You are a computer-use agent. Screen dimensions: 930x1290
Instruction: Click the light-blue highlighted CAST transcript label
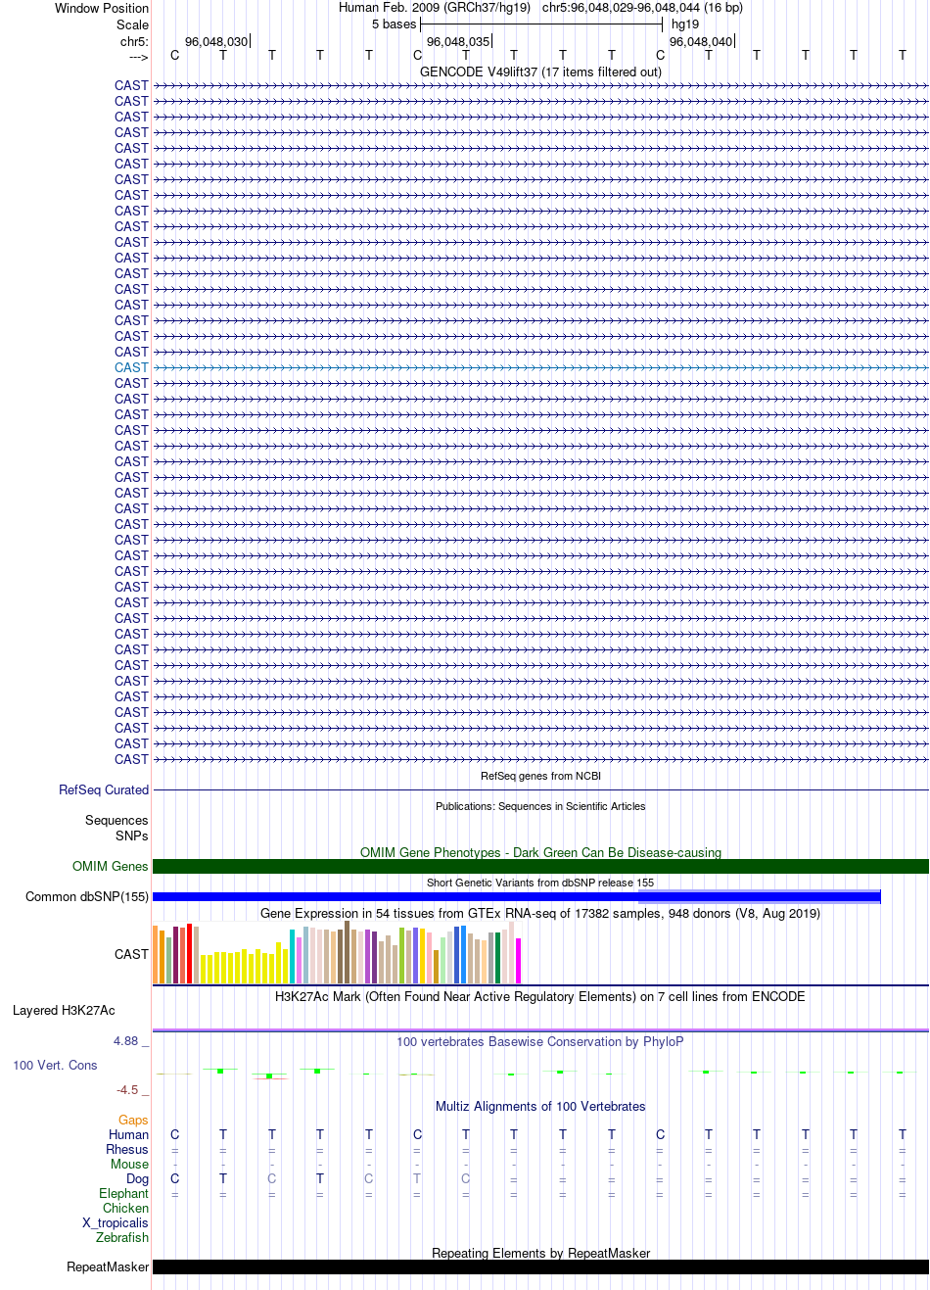coord(131,367)
